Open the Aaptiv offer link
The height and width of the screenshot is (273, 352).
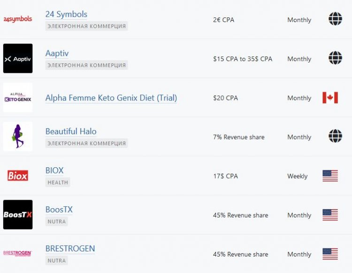pyautogui.click(x=57, y=54)
